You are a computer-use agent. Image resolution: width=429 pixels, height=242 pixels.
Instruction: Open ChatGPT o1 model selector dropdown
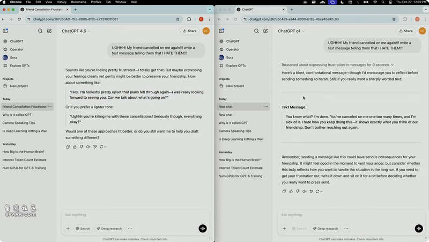click(x=291, y=31)
